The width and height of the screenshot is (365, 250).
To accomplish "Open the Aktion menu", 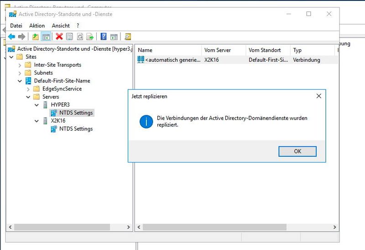I will pyautogui.click(x=37, y=26).
